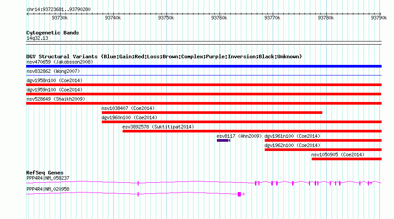Select the nsv1050905 red variant bar
The image size is (394, 219).
click(x=347, y=159)
